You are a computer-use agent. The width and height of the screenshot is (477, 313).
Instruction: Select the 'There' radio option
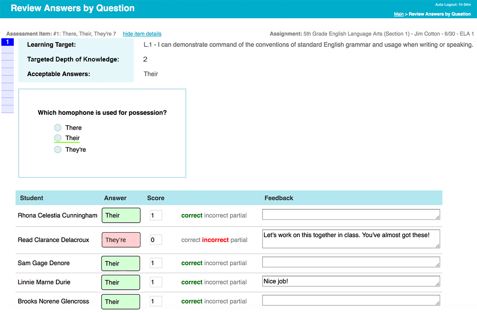click(x=58, y=128)
